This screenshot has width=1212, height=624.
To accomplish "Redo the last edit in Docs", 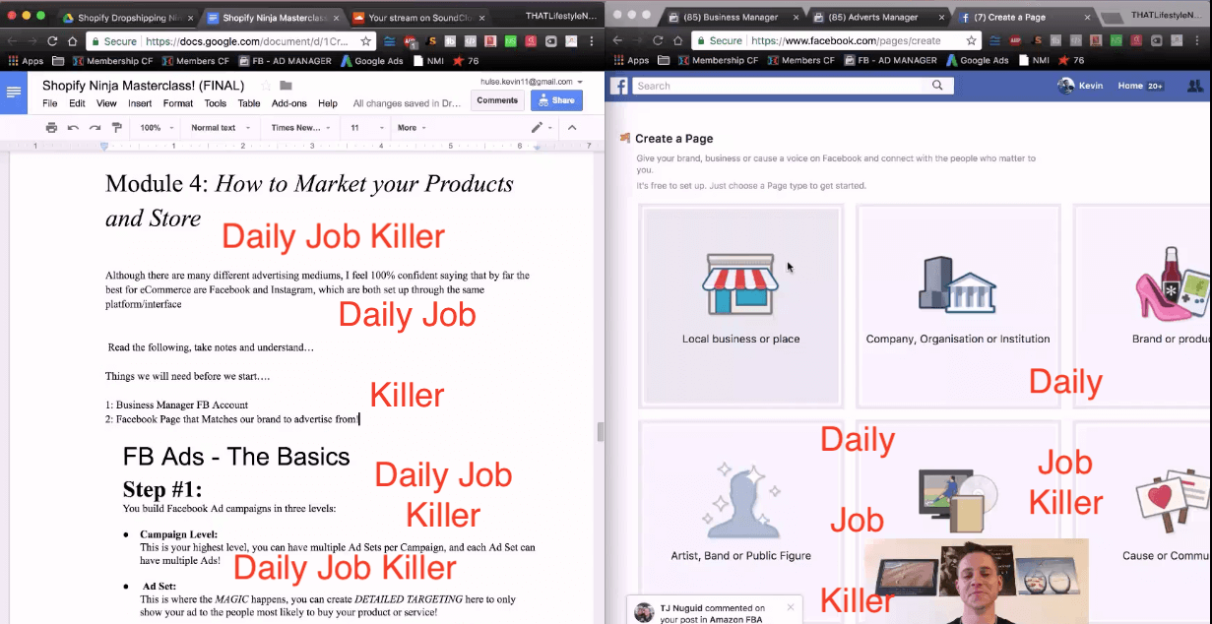I will pyautogui.click(x=95, y=128).
